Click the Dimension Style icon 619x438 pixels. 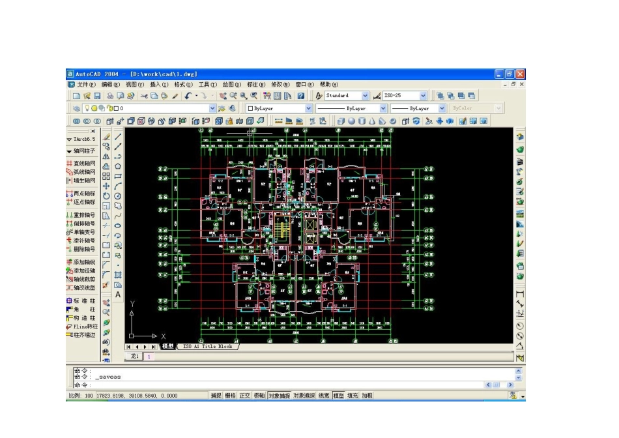(x=377, y=96)
